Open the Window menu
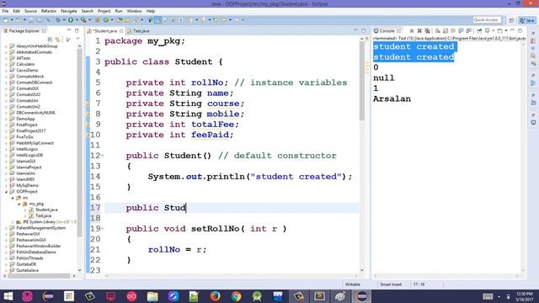Image resolution: width=539 pixels, height=303 pixels. click(x=134, y=11)
